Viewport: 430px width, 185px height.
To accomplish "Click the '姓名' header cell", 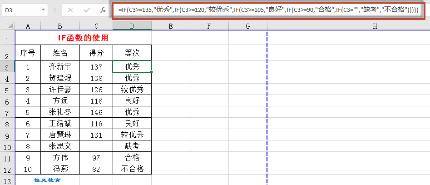I will click(x=60, y=53).
